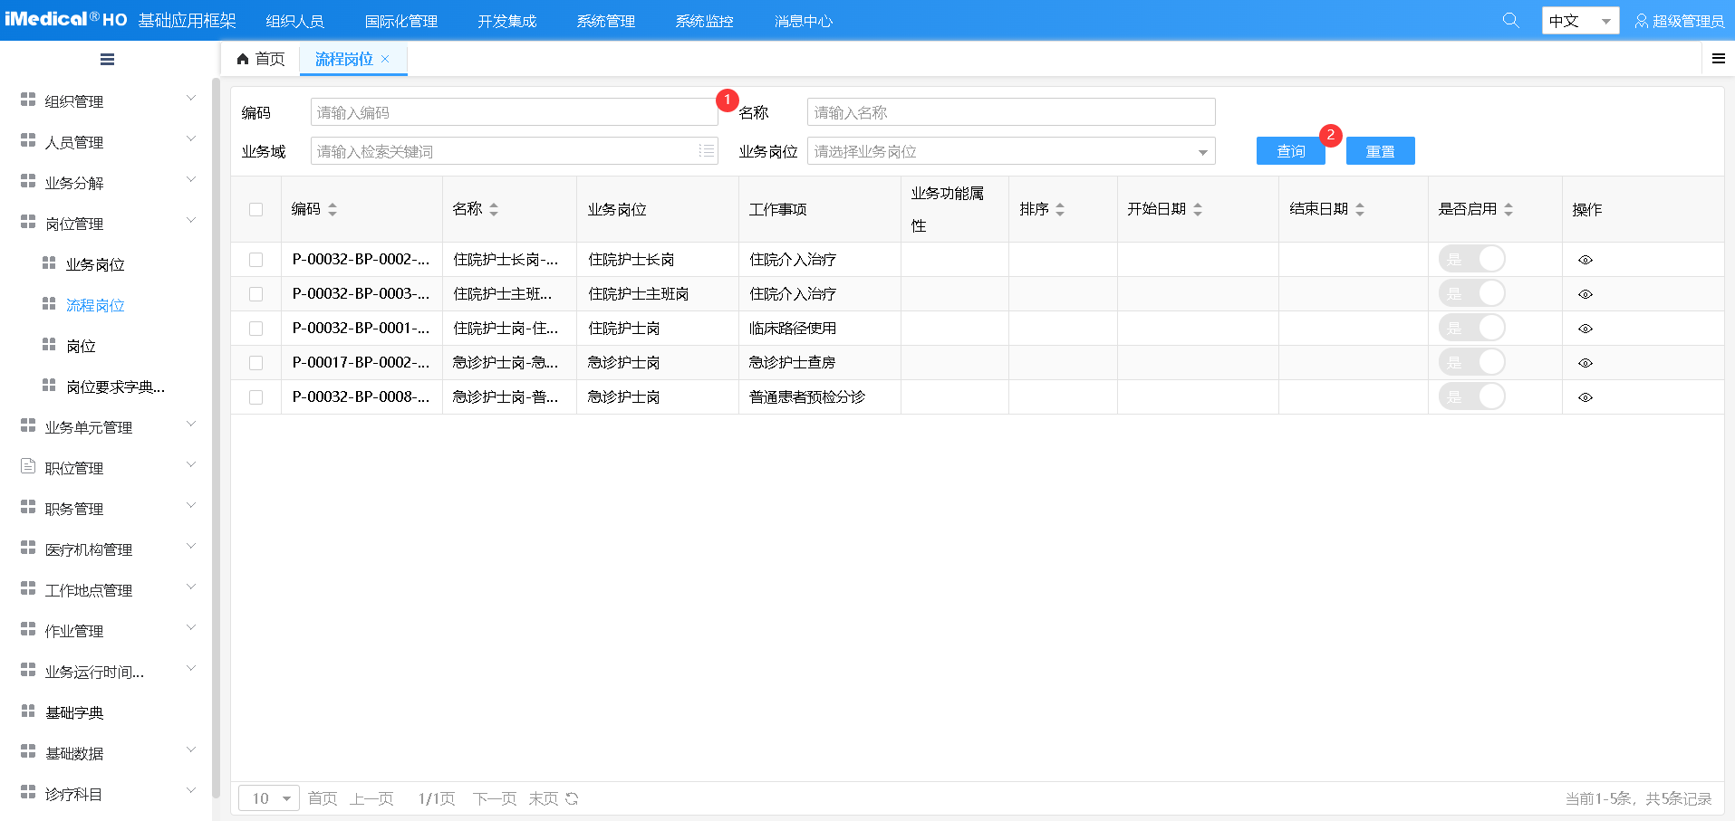This screenshot has height=821, width=1735.
Task: Click view eye icon for 急诊护士查房 row
Action: coord(1585,363)
